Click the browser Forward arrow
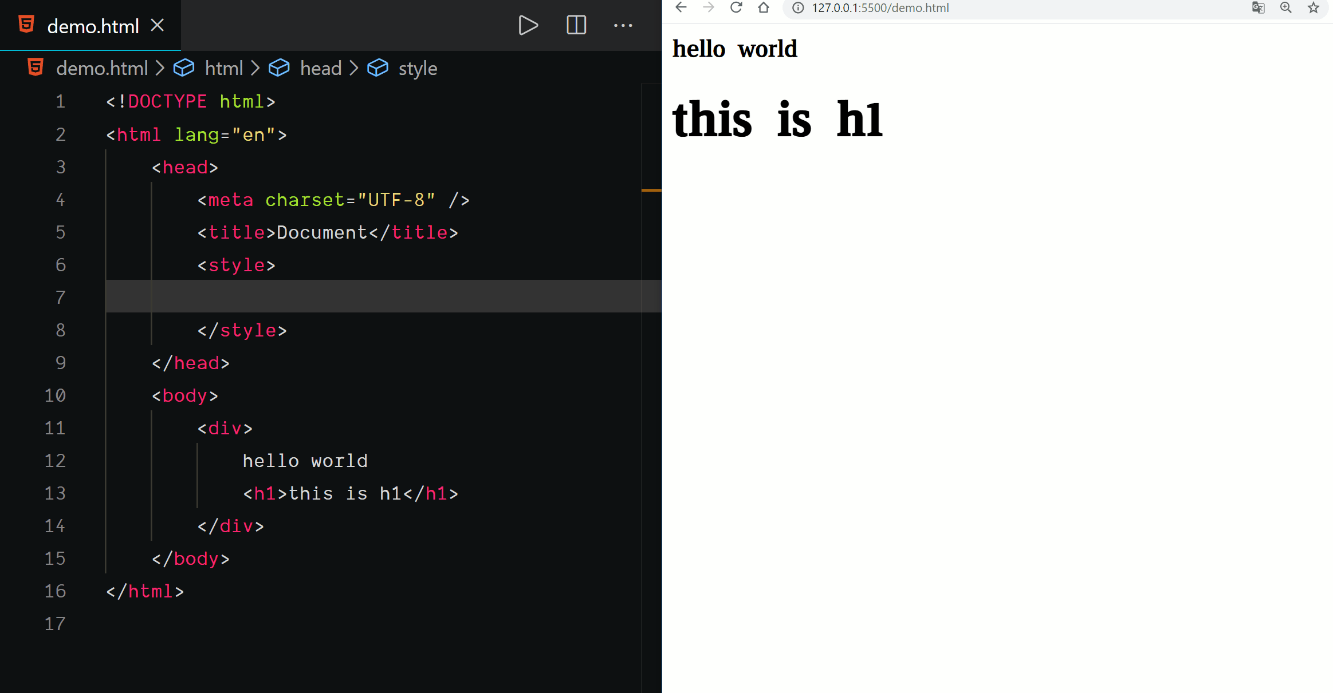Screen dimensions: 1333x693 click(709, 7)
